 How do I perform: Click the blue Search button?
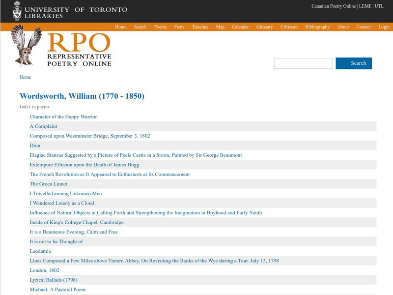tap(354, 63)
